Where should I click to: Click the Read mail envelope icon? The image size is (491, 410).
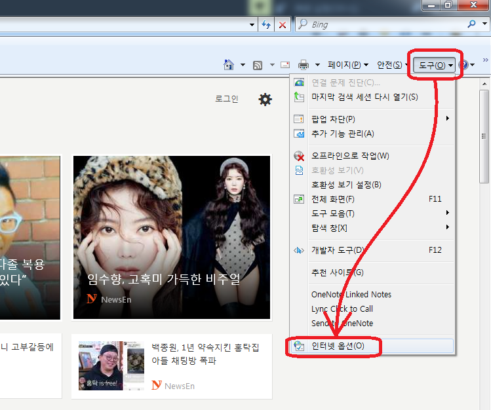[x=285, y=65]
